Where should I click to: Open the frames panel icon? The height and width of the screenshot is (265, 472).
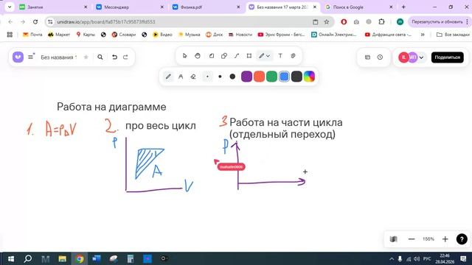coord(367,57)
